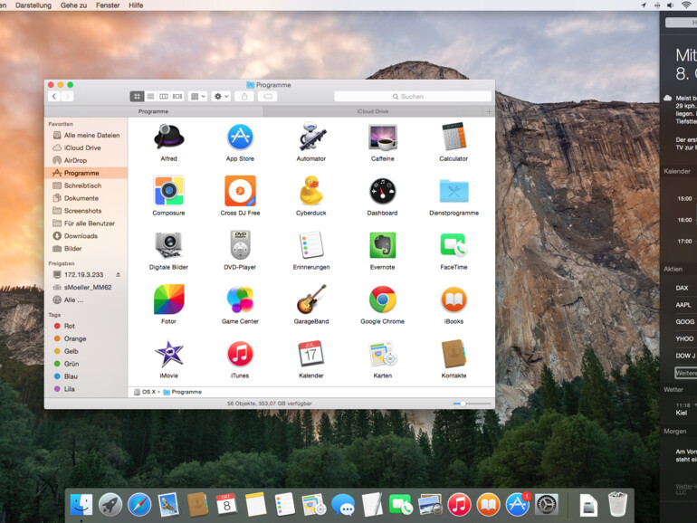This screenshot has width=697, height=523.
Task: Select the Automator application icon
Action: 311,137
